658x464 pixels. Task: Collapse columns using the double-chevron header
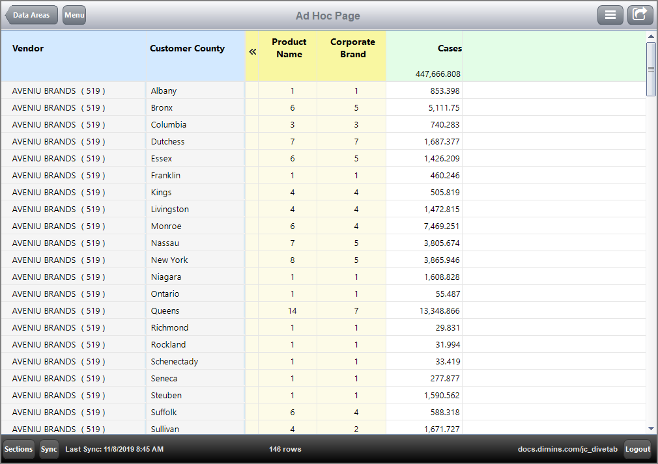tap(252, 52)
